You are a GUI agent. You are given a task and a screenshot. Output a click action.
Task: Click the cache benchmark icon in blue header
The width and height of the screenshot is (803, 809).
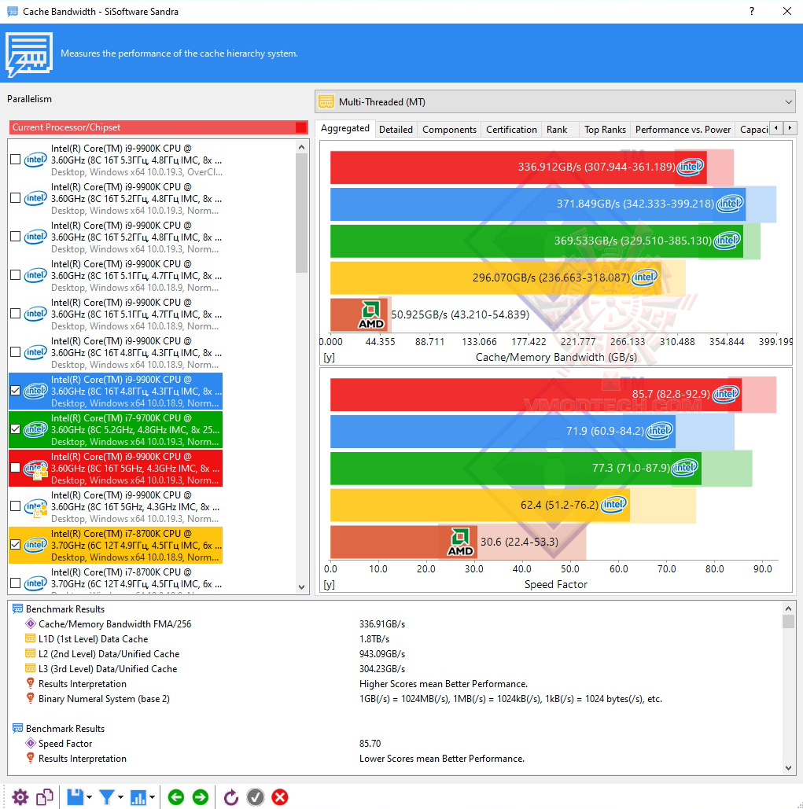click(x=29, y=53)
